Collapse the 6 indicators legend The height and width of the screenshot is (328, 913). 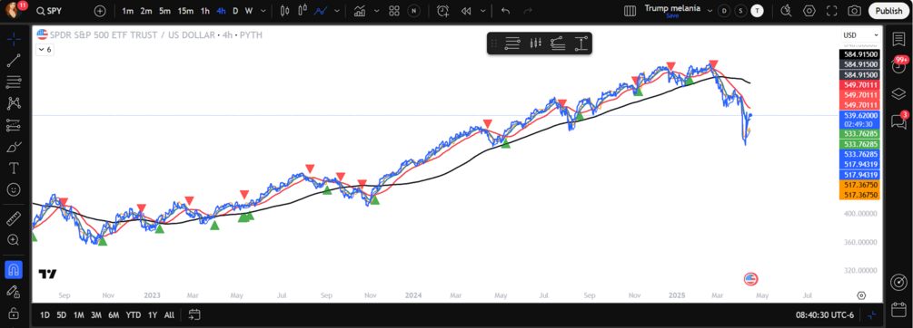click(x=45, y=50)
